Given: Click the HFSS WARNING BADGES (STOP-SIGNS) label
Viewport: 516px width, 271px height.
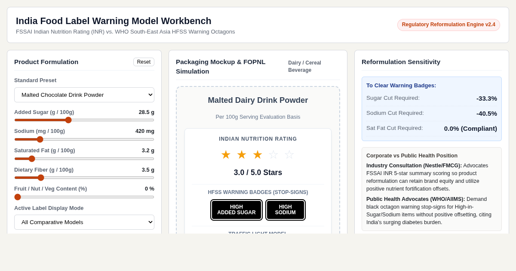Looking at the screenshot, I should [258, 192].
